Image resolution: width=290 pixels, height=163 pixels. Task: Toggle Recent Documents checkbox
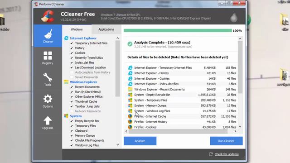coord(72,87)
